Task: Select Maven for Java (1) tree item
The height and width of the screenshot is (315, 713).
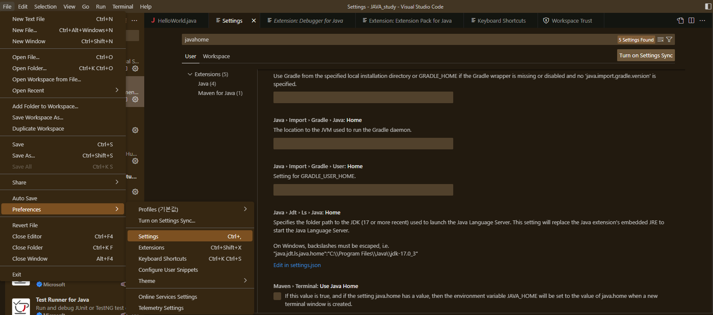Action: [220, 93]
